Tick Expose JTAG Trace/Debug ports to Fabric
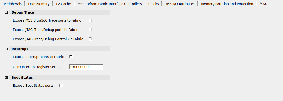The image size is (283, 101). coord(90,30)
